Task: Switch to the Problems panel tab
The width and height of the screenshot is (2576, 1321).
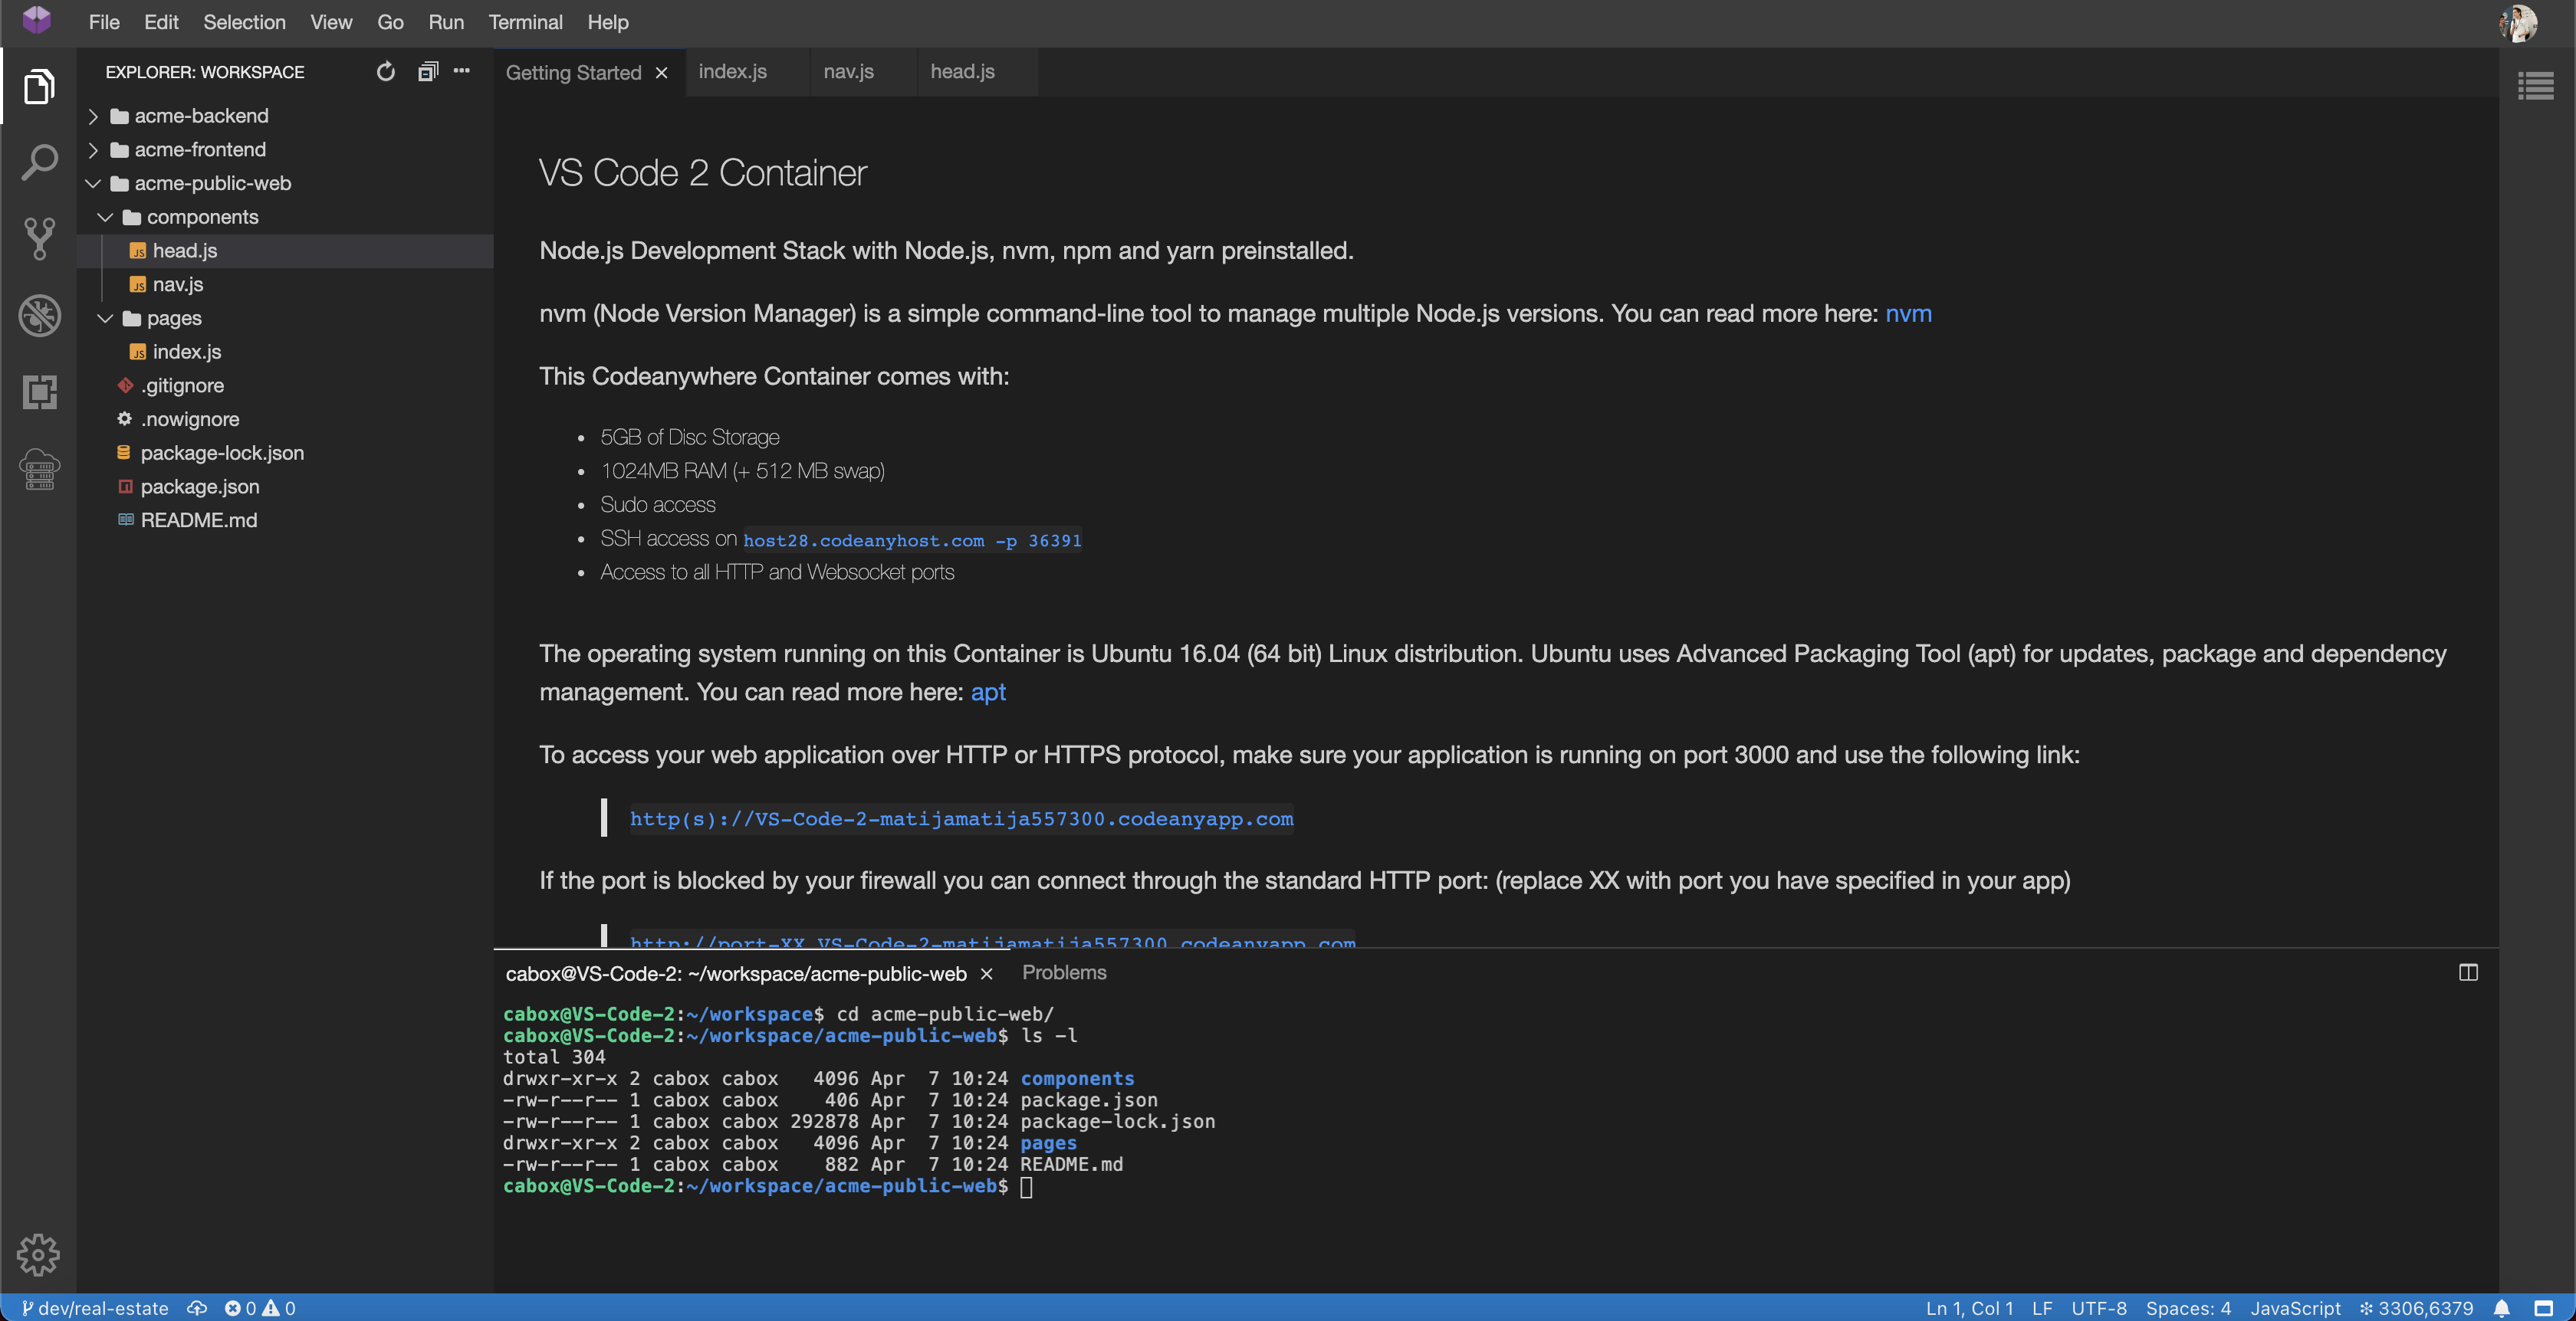Action: pyautogui.click(x=1063, y=972)
